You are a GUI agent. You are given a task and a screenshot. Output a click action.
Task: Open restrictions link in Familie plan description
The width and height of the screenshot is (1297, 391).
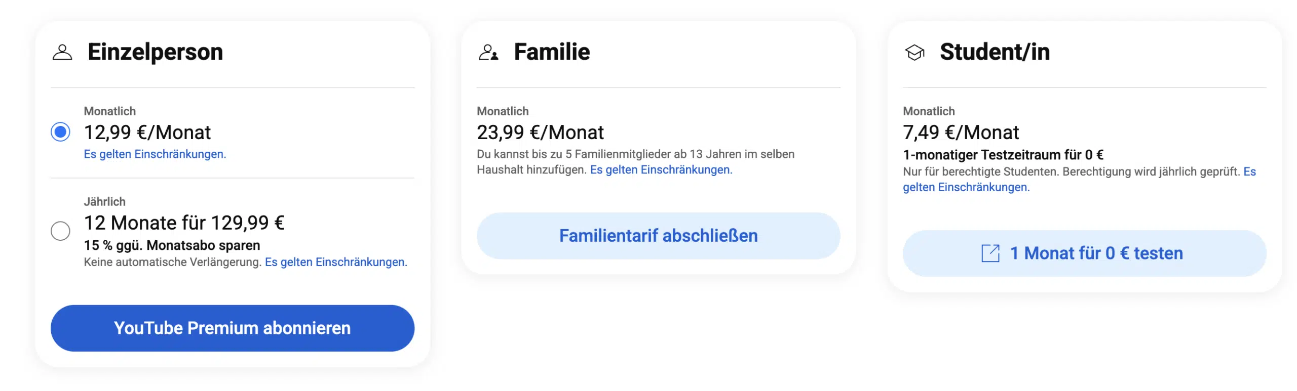[x=661, y=169]
